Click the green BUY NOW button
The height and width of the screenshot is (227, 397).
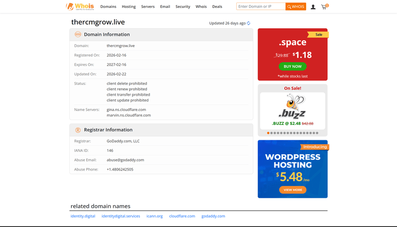coord(292,66)
